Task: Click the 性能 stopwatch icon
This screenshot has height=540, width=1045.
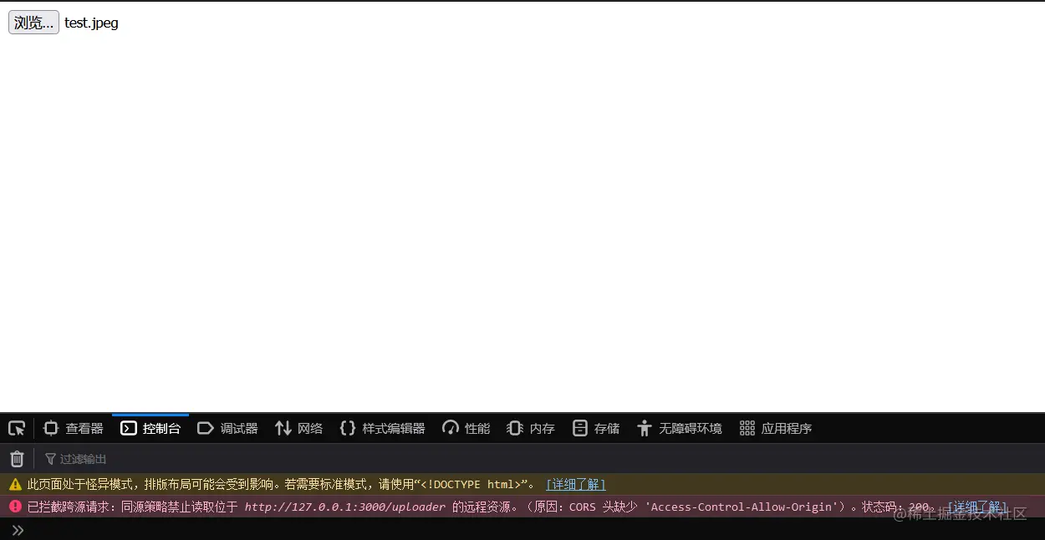Action: (x=450, y=428)
